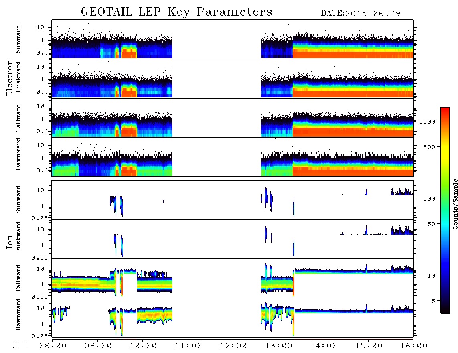This screenshot has width=458, height=353.
Task: Select the Ion 'Tailward' panel label
Action: pos(18,278)
